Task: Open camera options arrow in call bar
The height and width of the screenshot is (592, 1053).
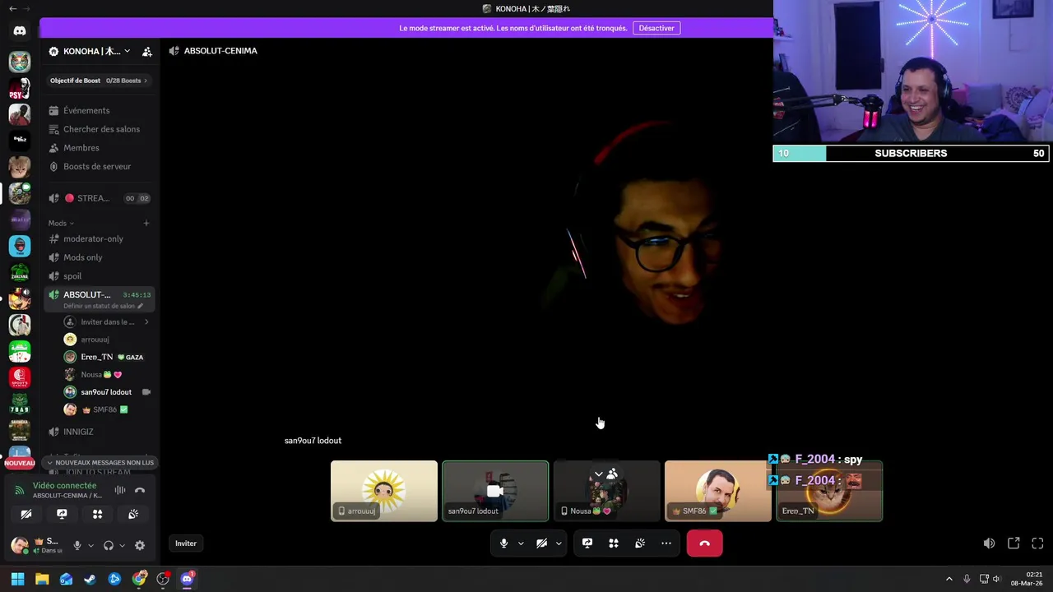Action: pyautogui.click(x=559, y=543)
